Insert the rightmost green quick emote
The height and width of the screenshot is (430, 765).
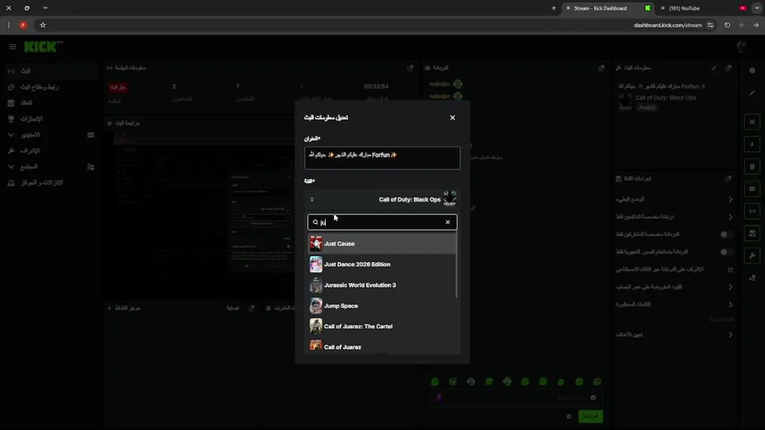[597, 382]
